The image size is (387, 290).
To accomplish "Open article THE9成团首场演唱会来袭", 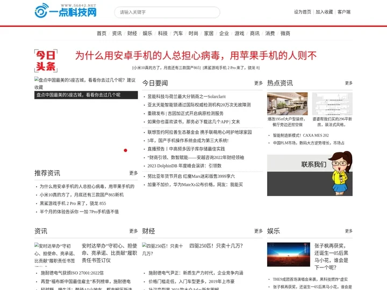I will click(x=310, y=279).
